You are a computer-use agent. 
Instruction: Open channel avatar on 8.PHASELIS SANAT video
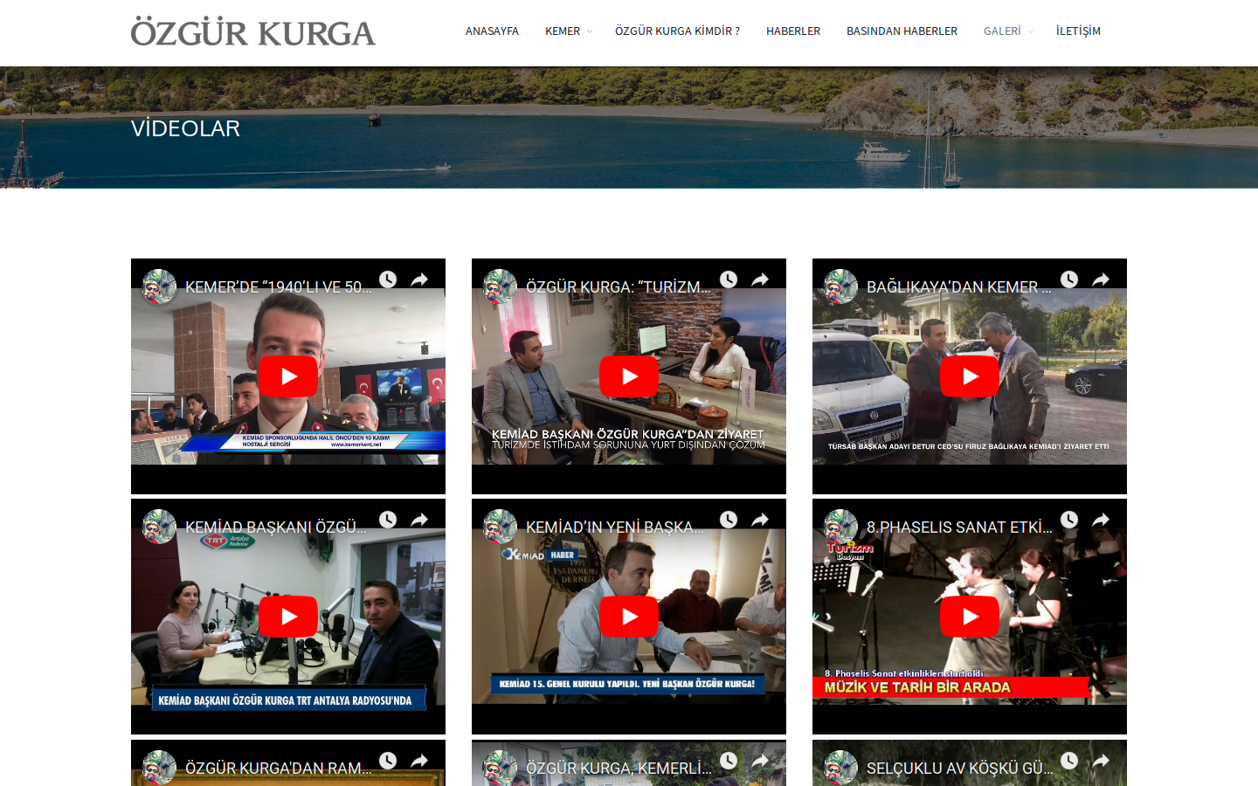click(840, 527)
